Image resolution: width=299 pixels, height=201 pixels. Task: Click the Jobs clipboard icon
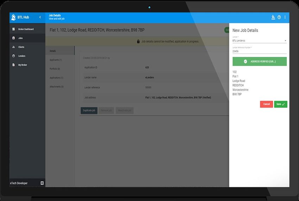(x=13, y=38)
